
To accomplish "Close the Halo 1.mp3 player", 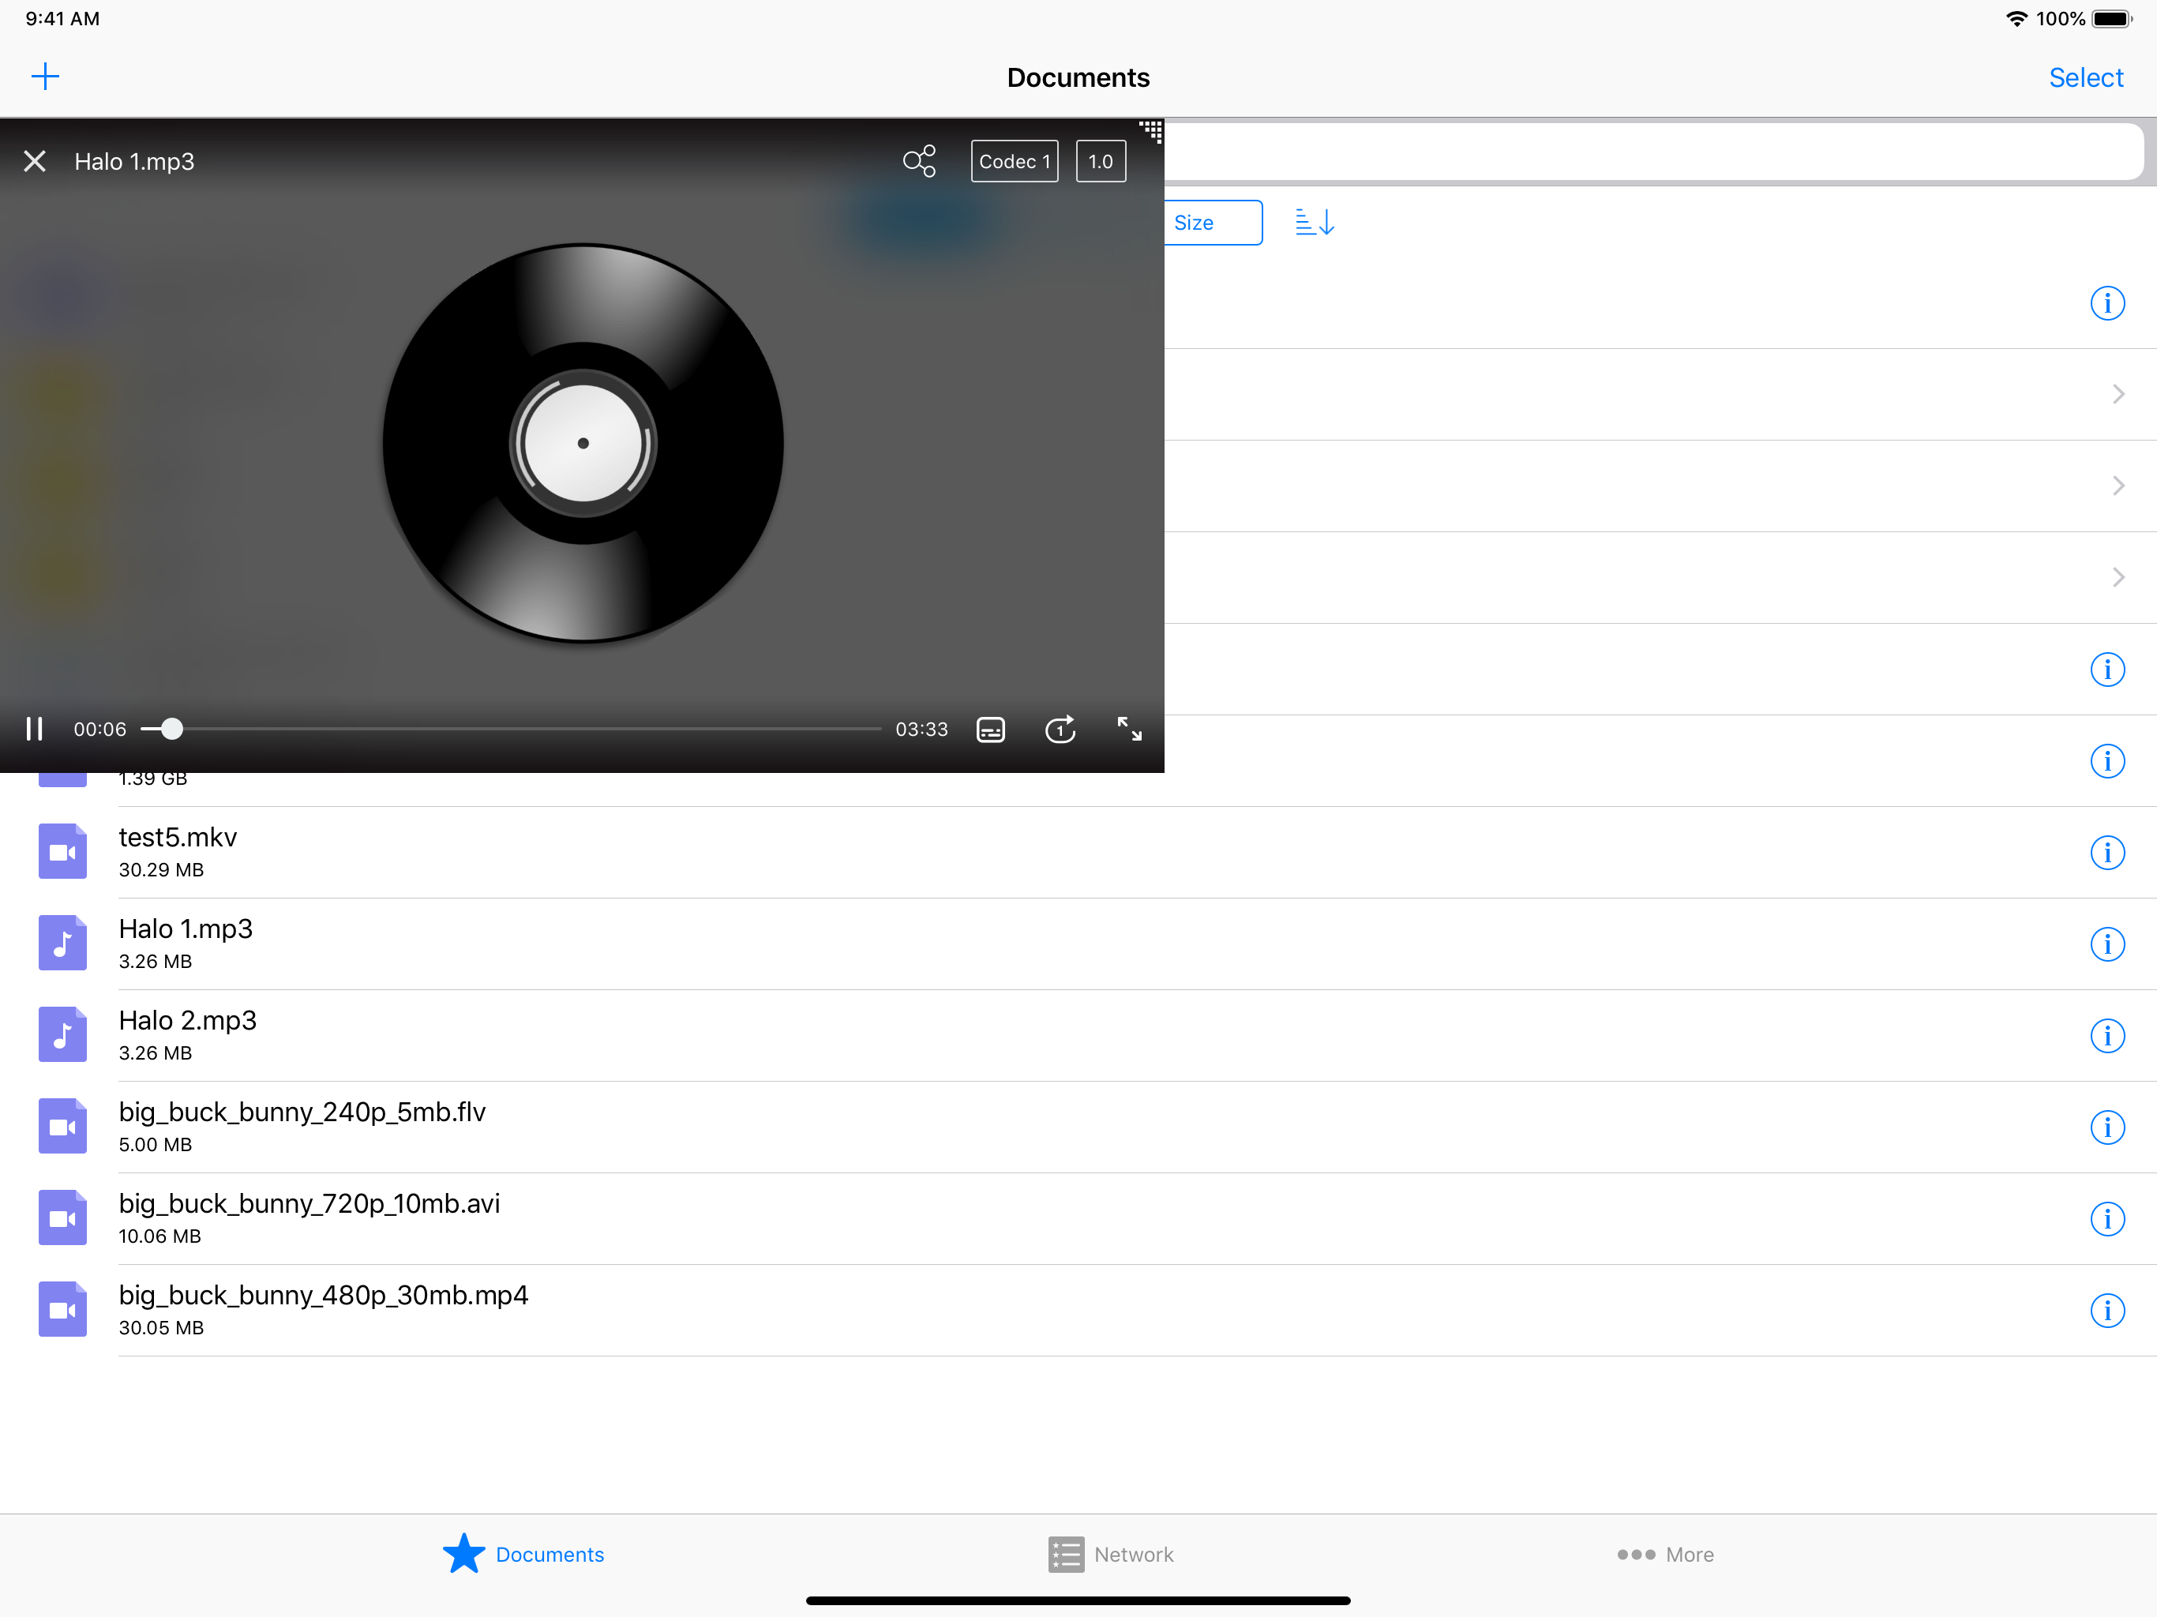I will click(x=35, y=161).
